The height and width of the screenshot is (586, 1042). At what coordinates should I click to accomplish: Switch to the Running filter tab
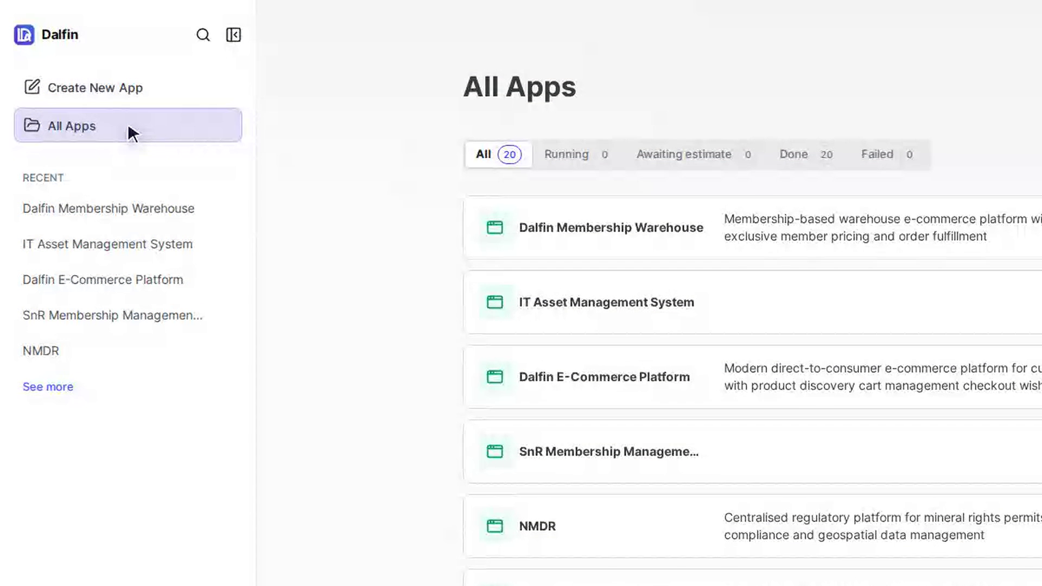(x=576, y=154)
